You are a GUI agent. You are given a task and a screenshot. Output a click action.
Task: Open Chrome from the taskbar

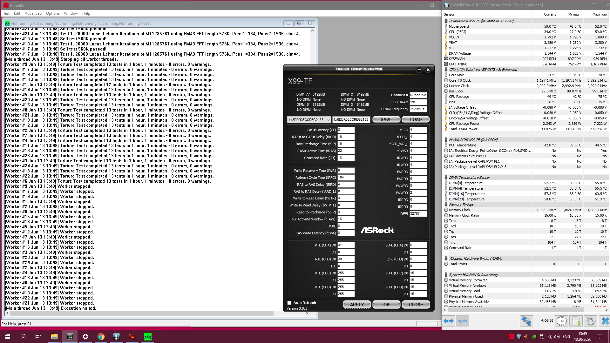tap(101, 337)
